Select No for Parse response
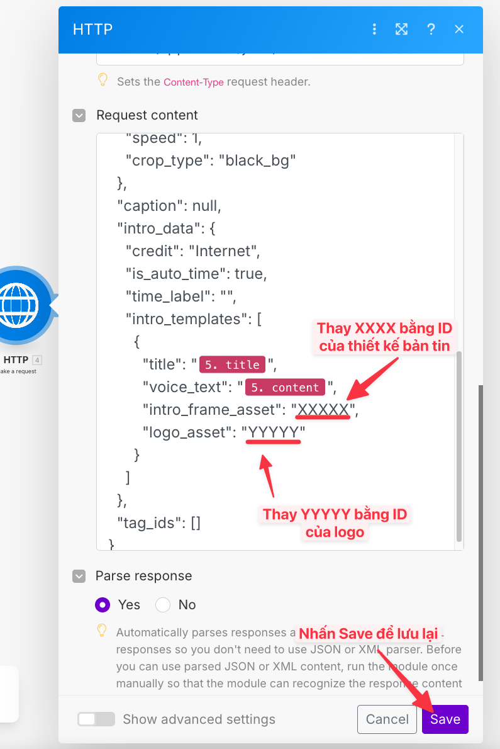Image resolution: width=500 pixels, height=749 pixels. click(163, 605)
